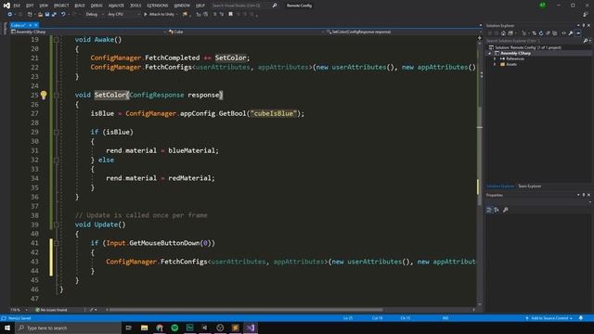This screenshot has height=334, width=594.
Task: Open the Extensions menu
Action: [x=158, y=6]
